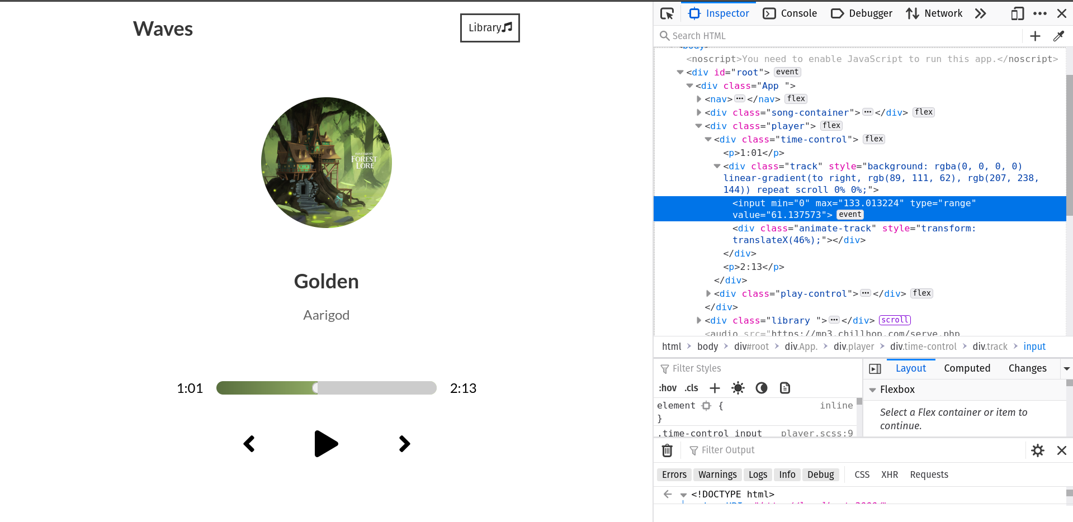Viewport: 1073px width, 522px height.
Task: Skip forward to the next song
Action: click(x=405, y=444)
